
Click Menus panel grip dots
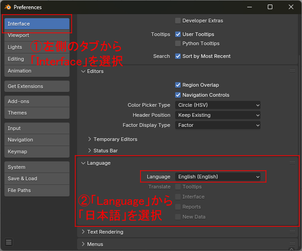(292, 244)
